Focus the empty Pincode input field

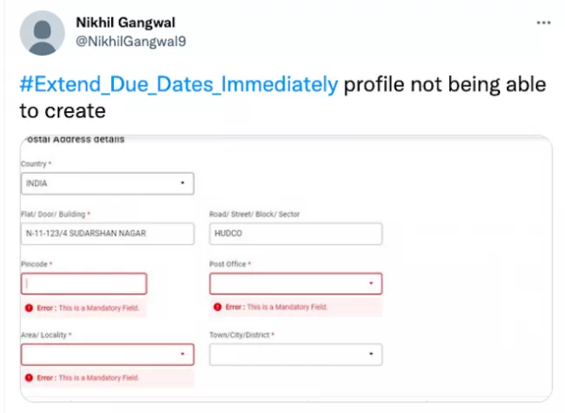(x=84, y=283)
